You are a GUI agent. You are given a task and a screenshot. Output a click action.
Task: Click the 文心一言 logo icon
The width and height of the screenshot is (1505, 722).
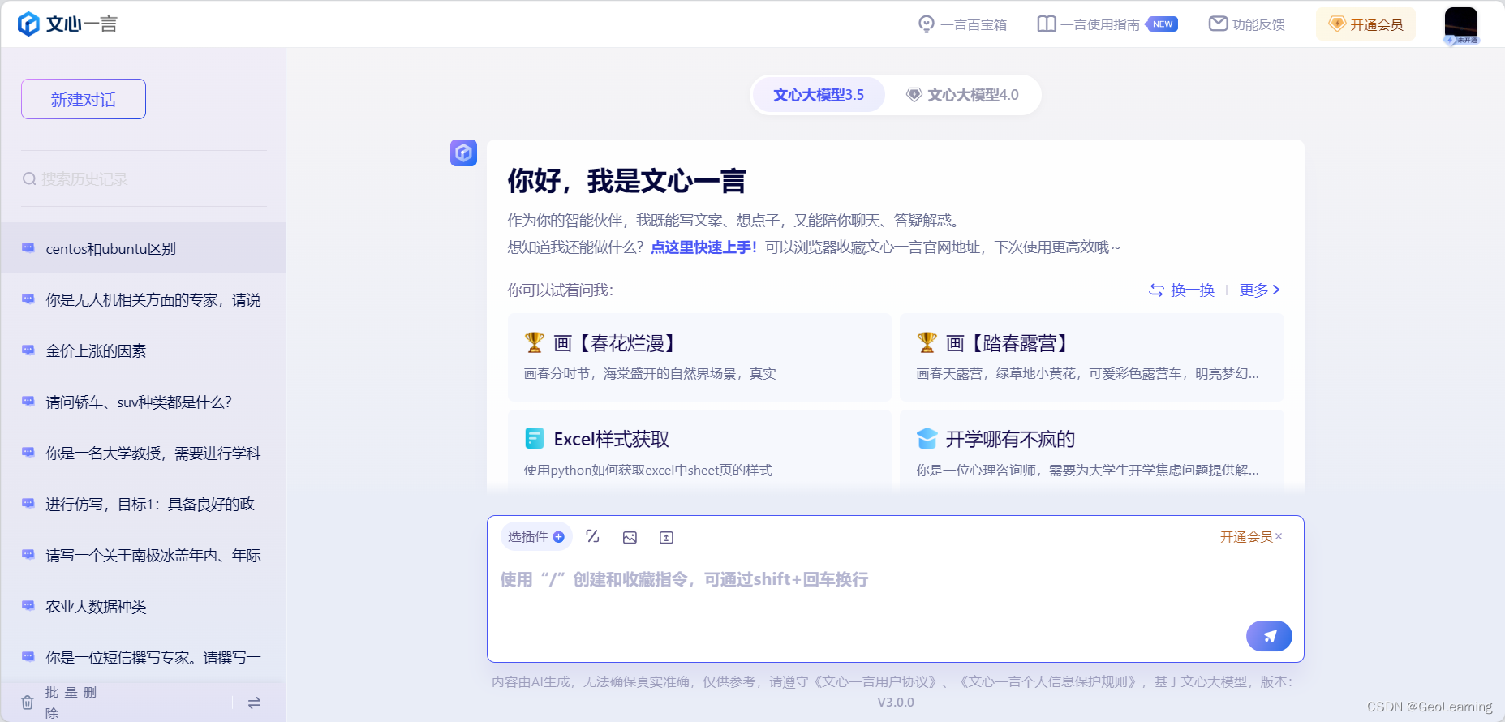[x=28, y=24]
